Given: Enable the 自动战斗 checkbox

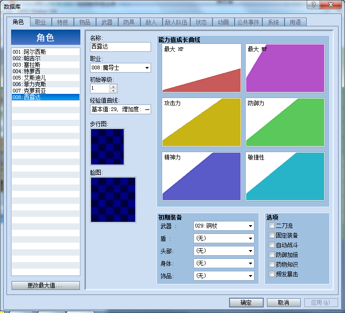Looking at the screenshot, I should pos(272,245).
